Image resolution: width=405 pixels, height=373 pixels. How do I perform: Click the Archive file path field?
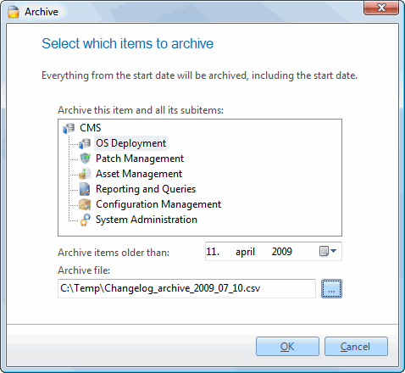pos(186,288)
